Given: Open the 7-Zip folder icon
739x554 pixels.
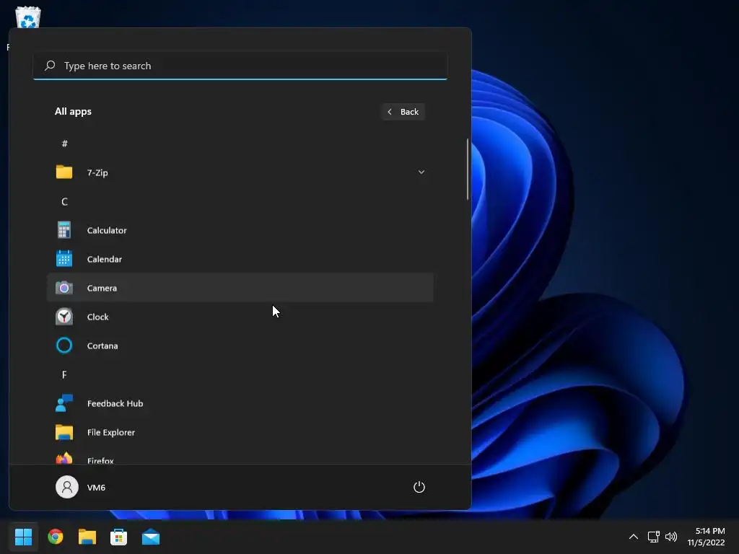Looking at the screenshot, I should click(64, 172).
